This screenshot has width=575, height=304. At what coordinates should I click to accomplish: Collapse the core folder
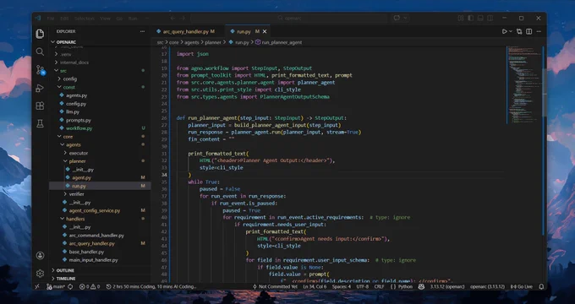coord(68,137)
